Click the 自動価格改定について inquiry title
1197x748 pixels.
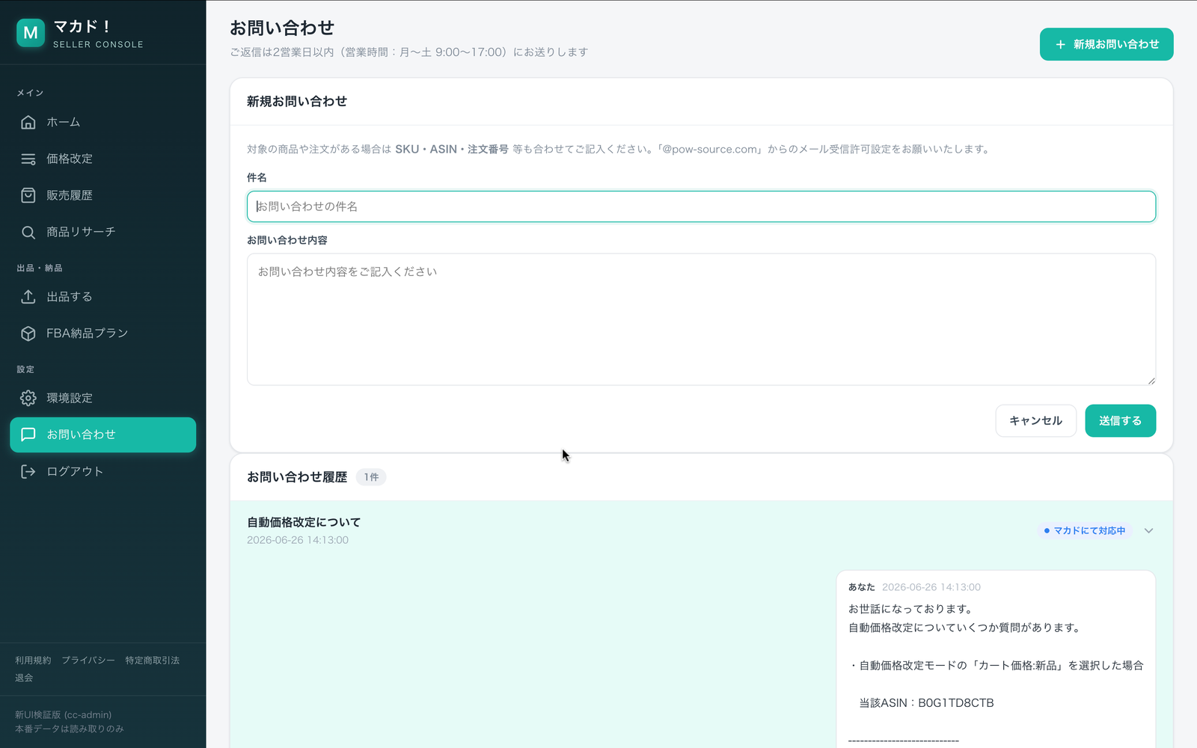[304, 522]
